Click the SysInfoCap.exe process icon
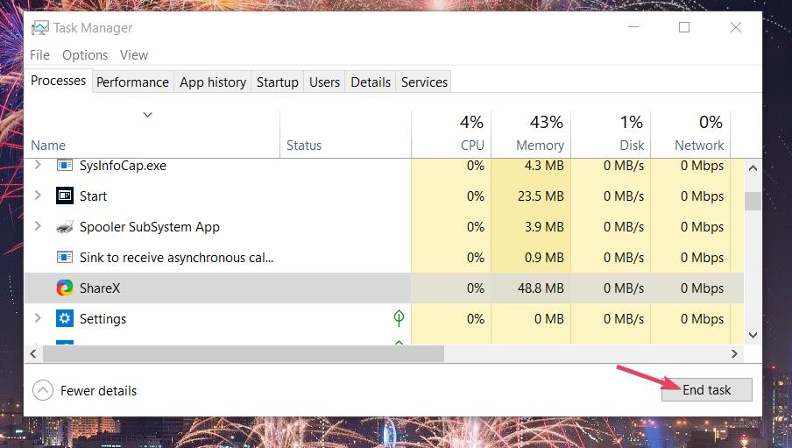792x448 pixels. click(x=65, y=166)
